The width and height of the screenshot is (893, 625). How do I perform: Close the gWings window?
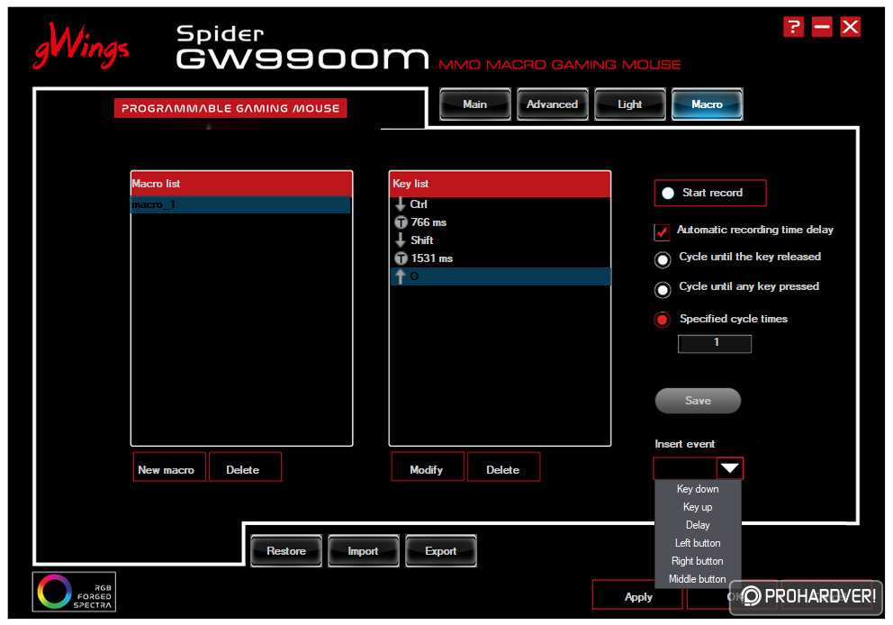[x=851, y=27]
